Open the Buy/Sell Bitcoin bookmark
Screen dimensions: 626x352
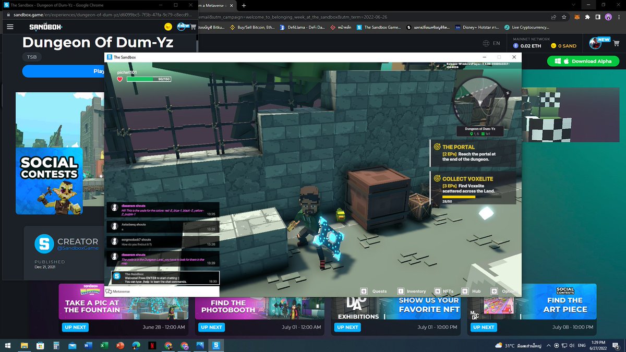[x=251, y=27]
